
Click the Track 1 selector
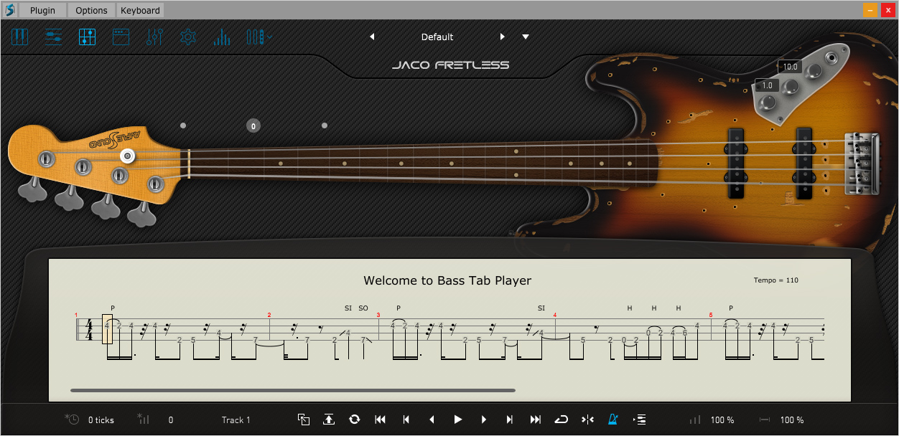(x=236, y=420)
